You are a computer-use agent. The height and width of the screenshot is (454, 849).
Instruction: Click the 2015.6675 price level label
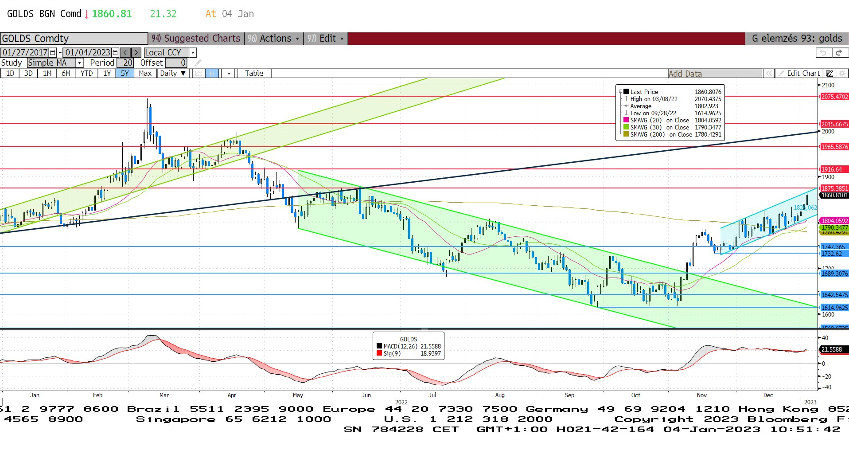833,124
